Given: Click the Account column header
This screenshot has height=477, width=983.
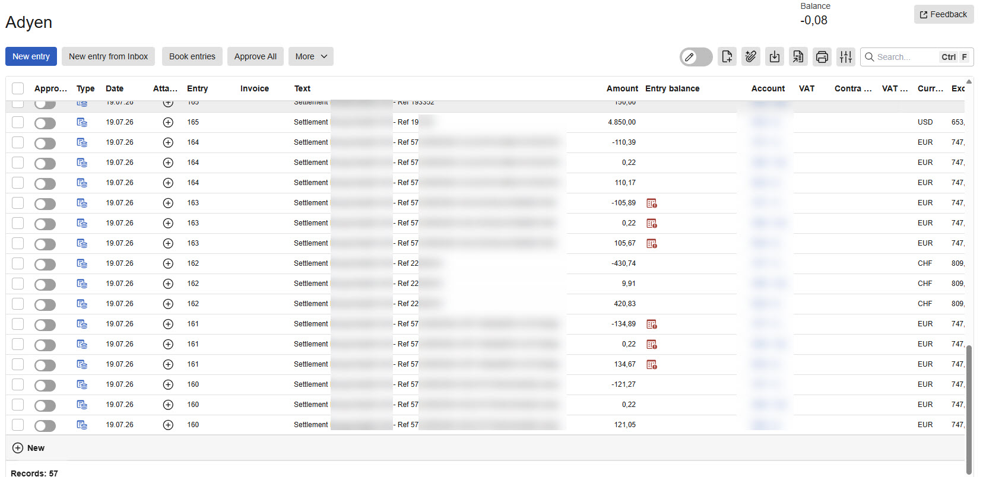Looking at the screenshot, I should [768, 88].
